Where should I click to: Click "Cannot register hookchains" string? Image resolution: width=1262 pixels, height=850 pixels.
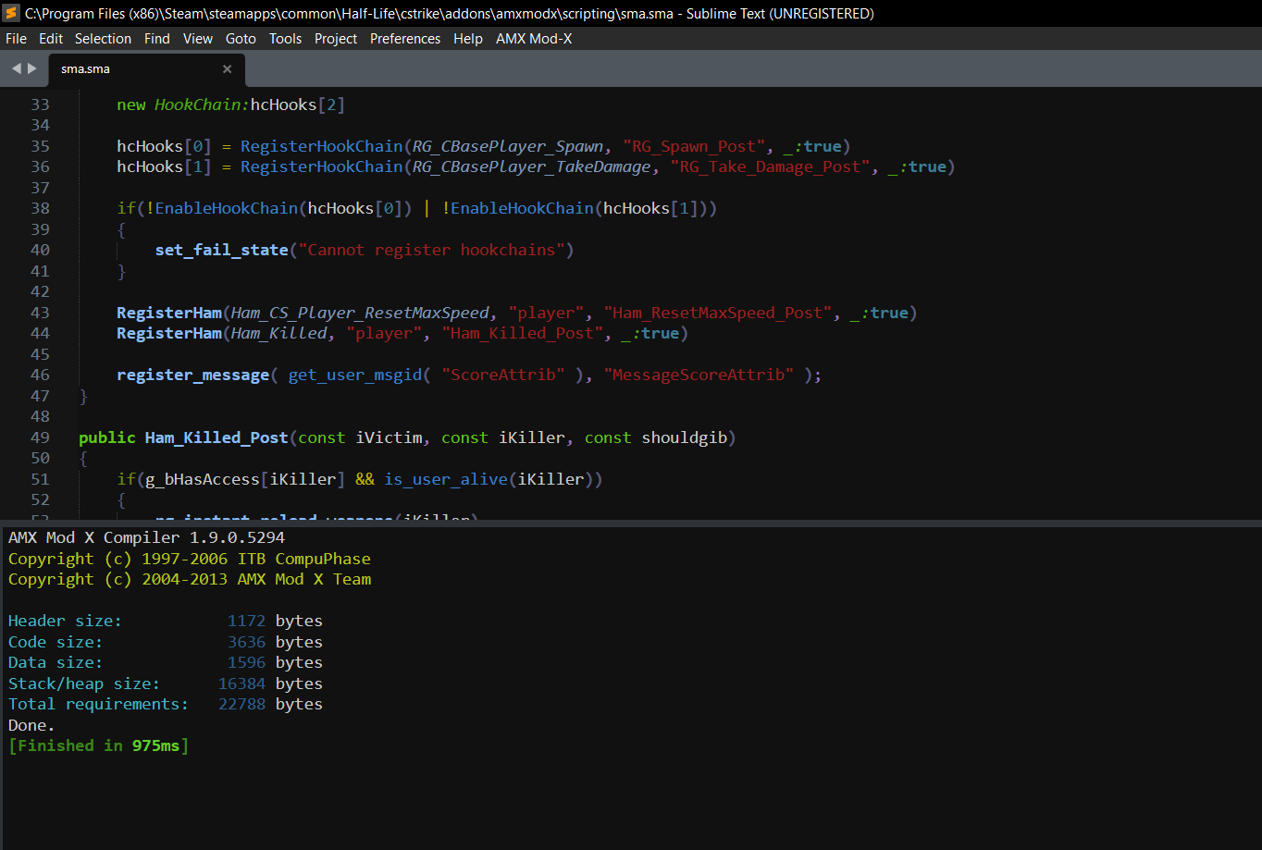(431, 250)
